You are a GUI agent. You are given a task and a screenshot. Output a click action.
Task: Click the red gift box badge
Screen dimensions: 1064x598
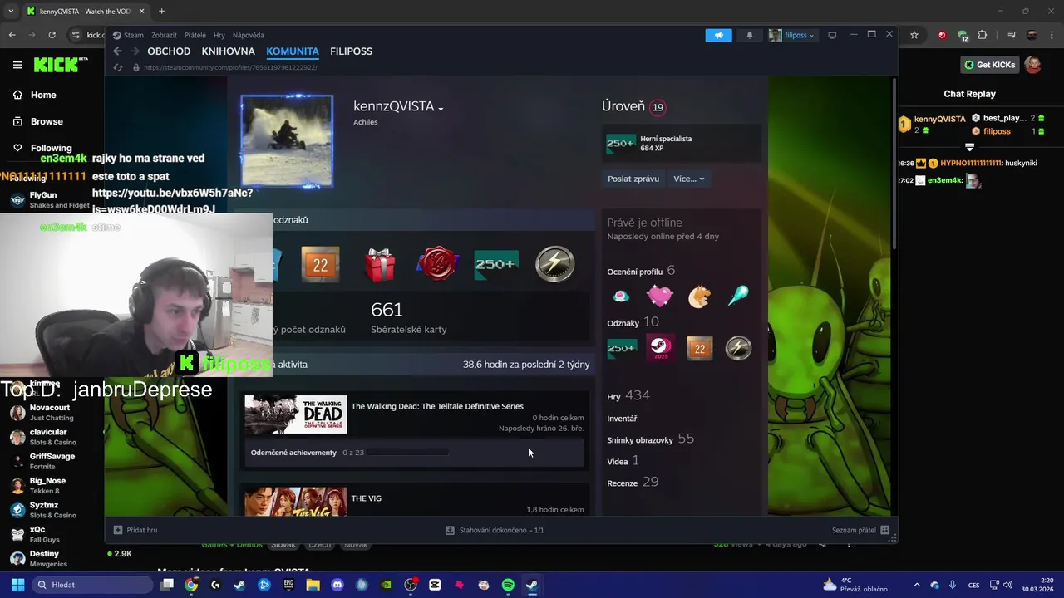[x=380, y=265]
